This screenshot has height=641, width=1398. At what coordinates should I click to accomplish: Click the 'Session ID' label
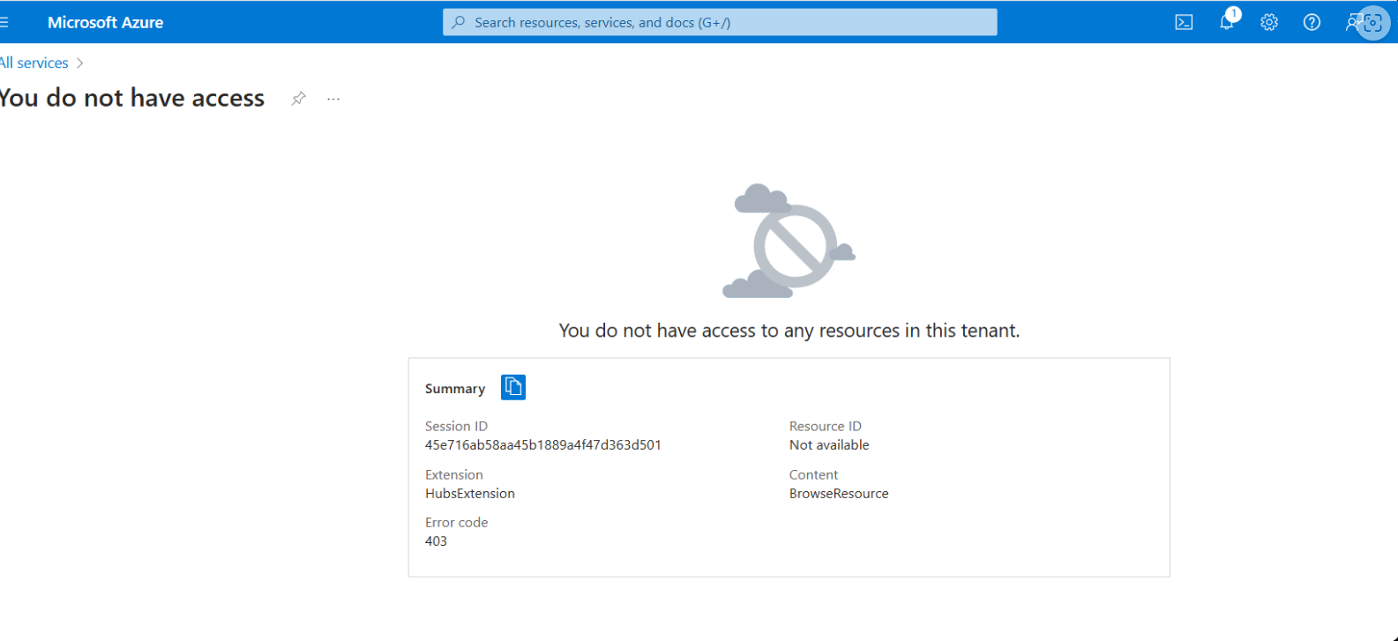pos(456,427)
